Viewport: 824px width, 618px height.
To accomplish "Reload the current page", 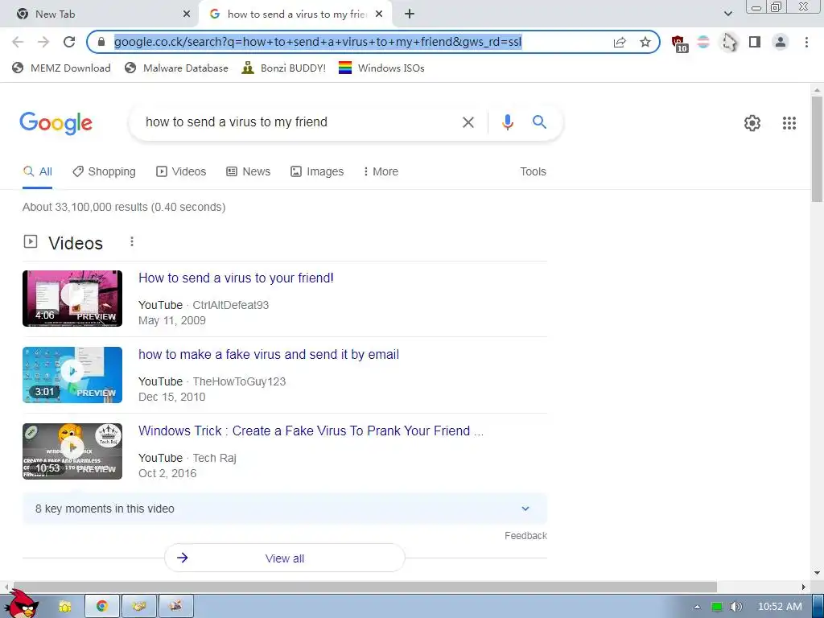I will (x=69, y=42).
